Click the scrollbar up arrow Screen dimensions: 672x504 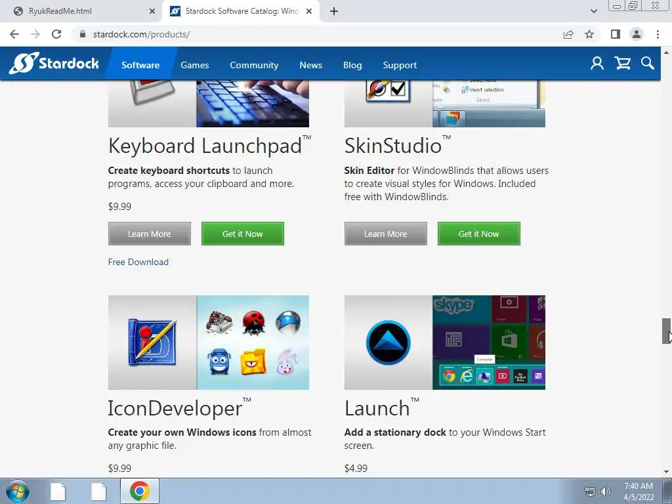(x=666, y=52)
